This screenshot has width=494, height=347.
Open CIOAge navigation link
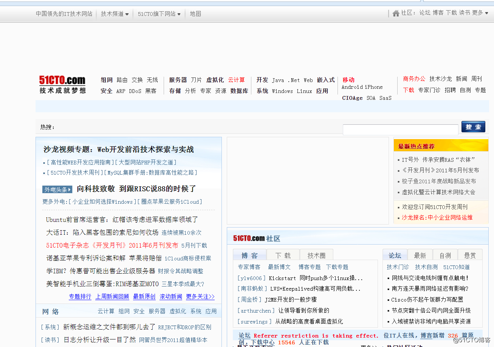pos(352,98)
